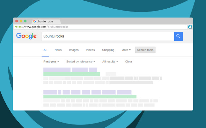Click the blue search magnifier button

pyautogui.click(x=178, y=36)
